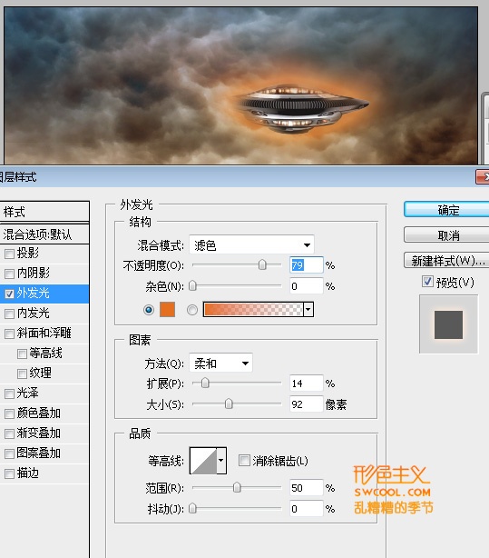Click the 抖动 jitter value field
The width and height of the screenshot is (489, 558).
tap(307, 509)
